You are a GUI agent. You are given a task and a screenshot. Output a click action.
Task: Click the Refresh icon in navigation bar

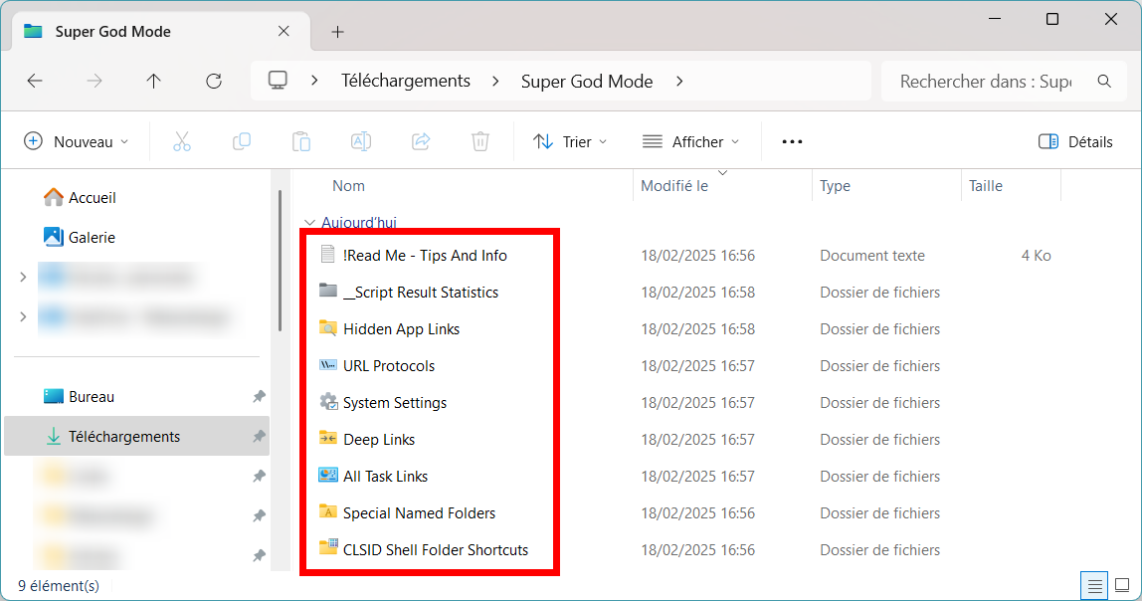214,81
